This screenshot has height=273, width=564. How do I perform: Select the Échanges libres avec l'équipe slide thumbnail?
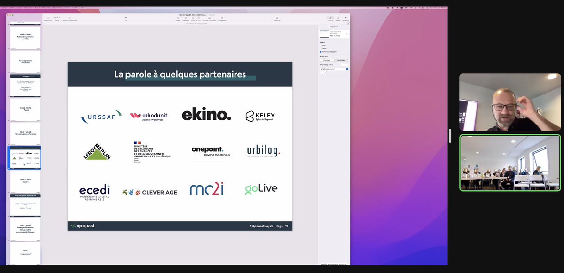tap(25, 229)
